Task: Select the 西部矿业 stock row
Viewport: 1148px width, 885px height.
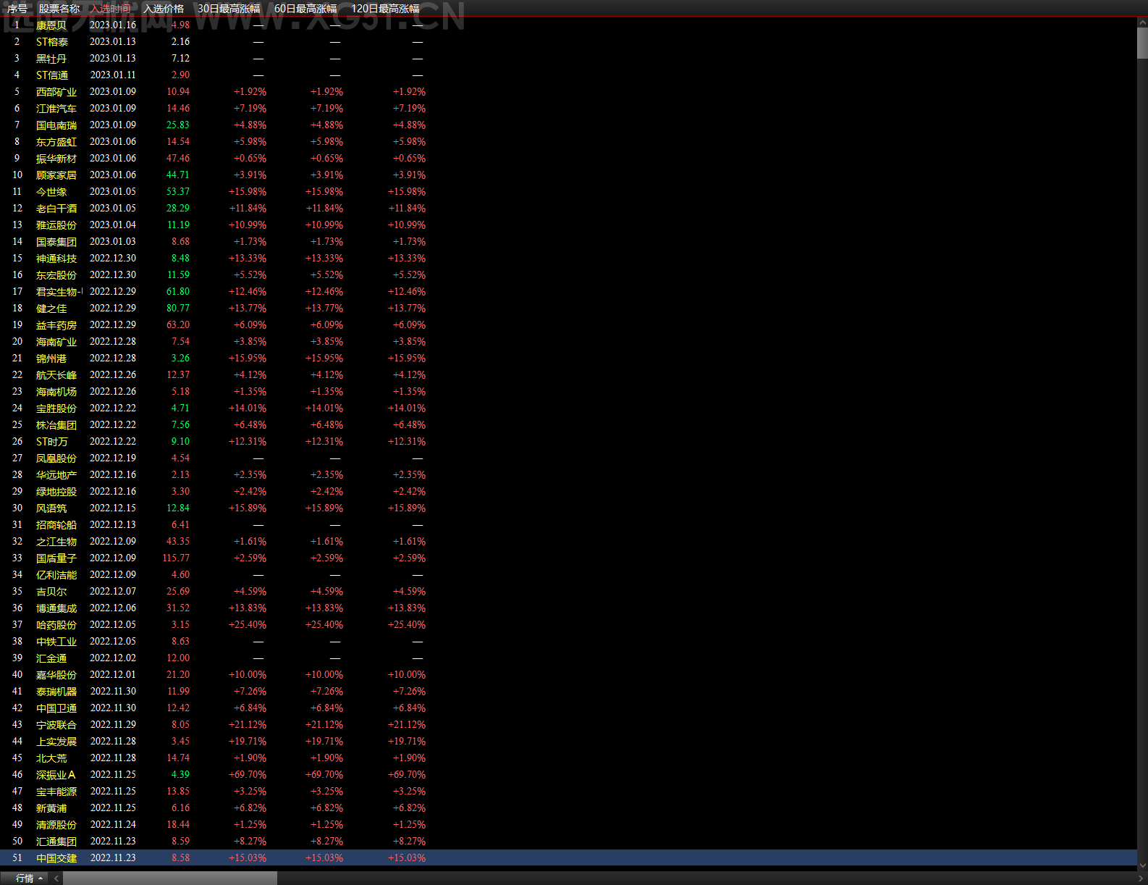Action: coord(568,92)
